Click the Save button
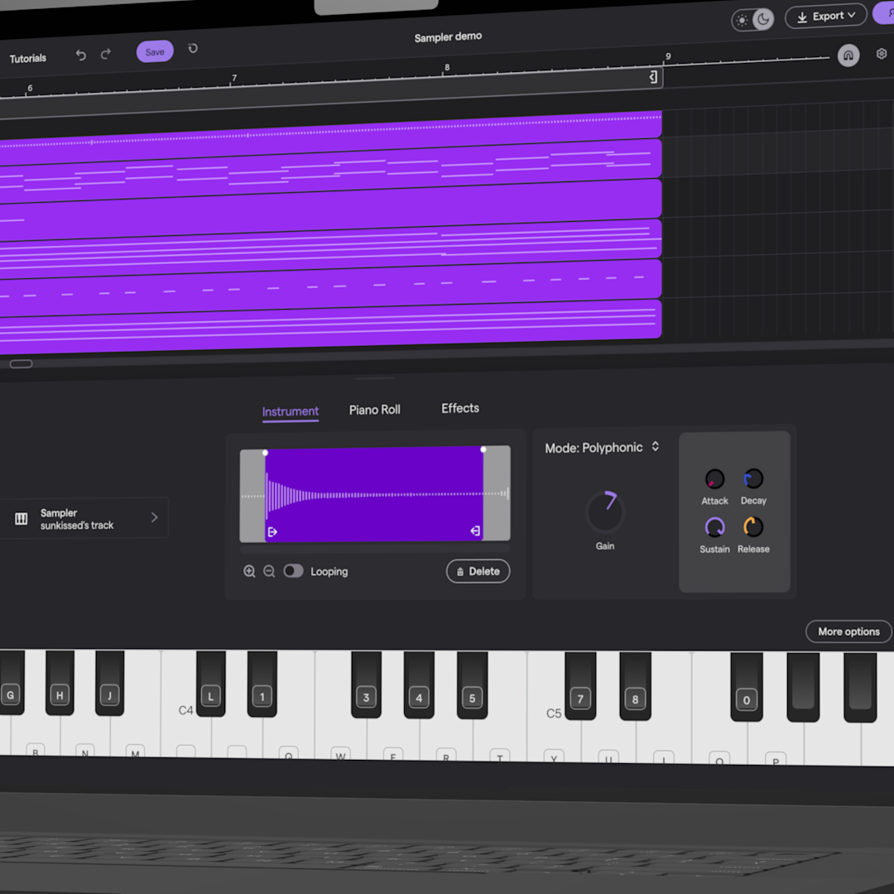Image resolution: width=894 pixels, height=894 pixels. [154, 51]
